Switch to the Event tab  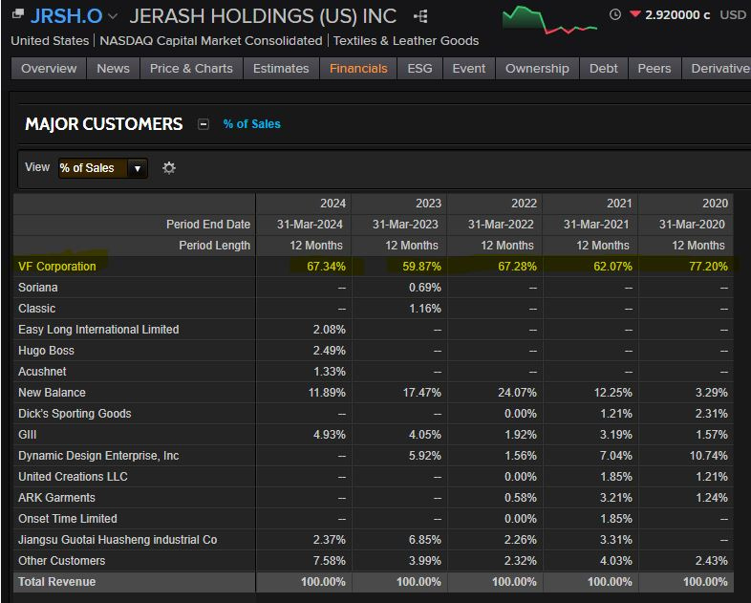[469, 69]
